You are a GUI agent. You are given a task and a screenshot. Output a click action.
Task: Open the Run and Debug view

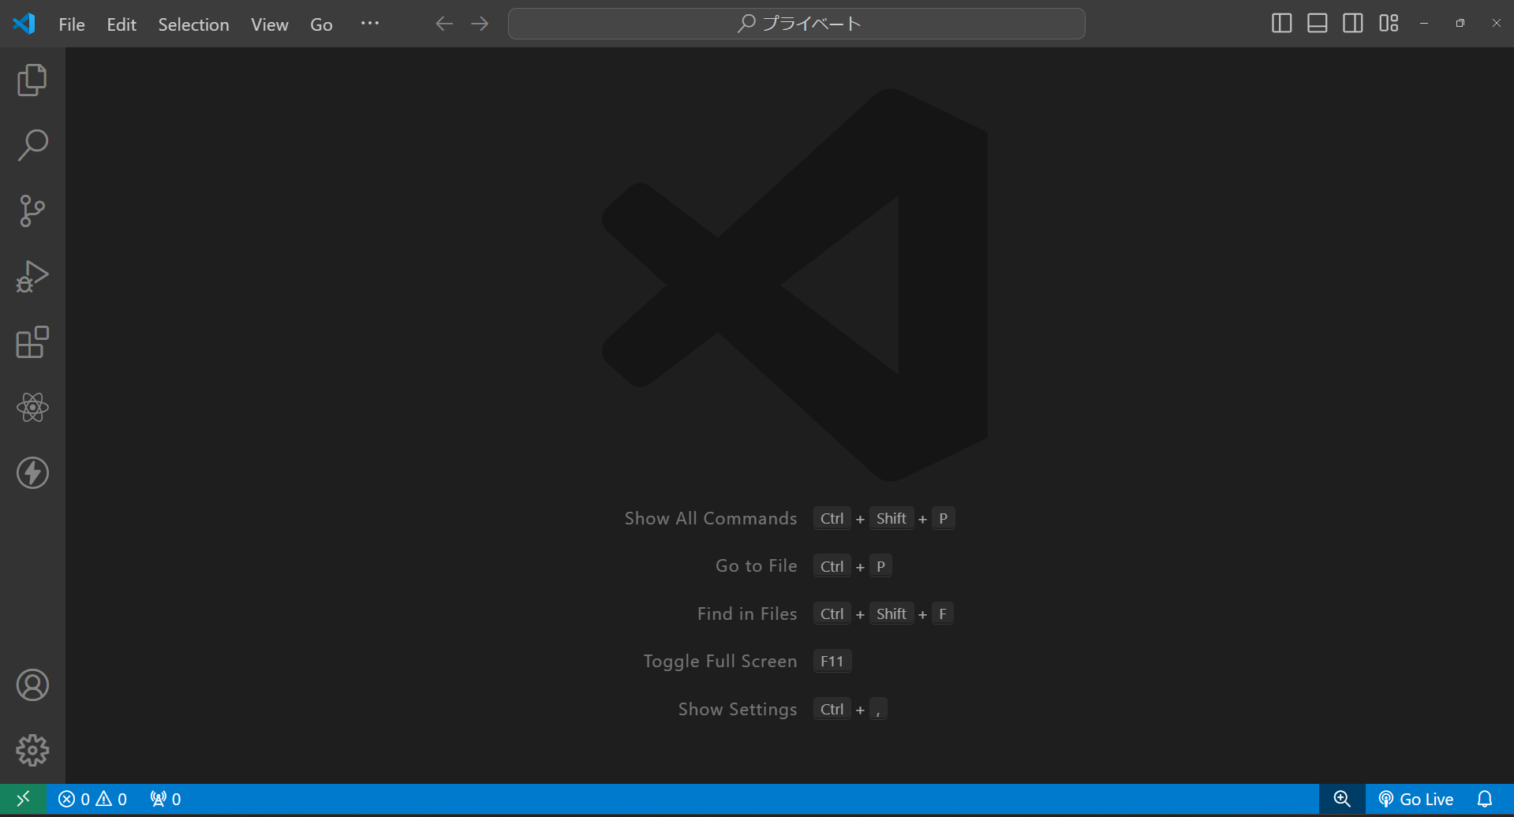(x=32, y=276)
